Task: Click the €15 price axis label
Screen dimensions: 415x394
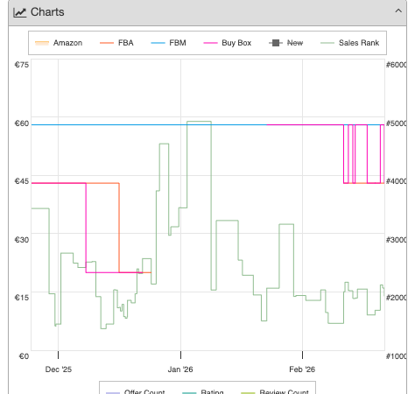Action: pos(22,298)
